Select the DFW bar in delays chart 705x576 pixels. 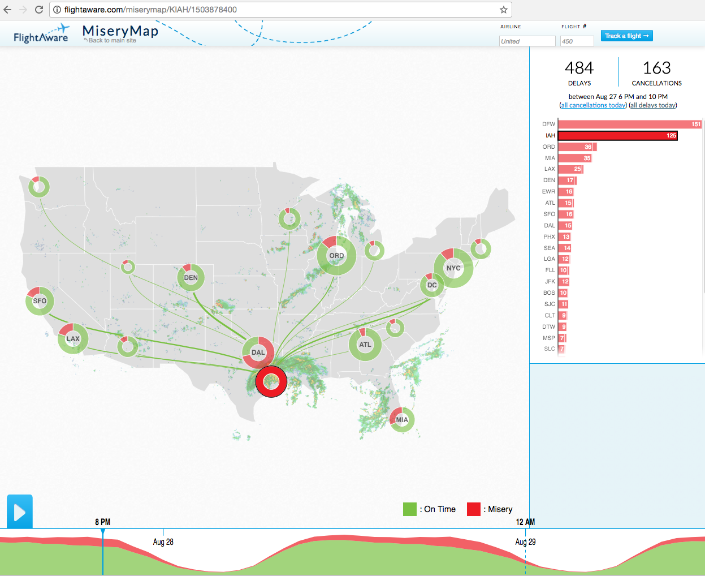tap(629, 124)
